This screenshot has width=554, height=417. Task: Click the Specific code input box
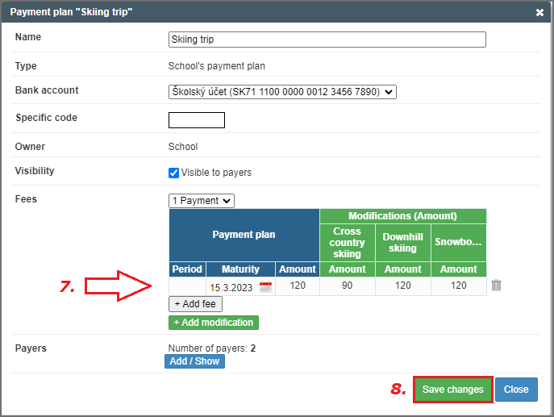pos(196,120)
